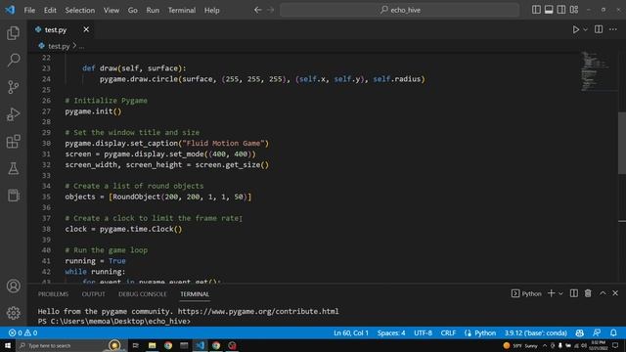The width and height of the screenshot is (626, 352).
Task: Open the editor More Actions ellipsis
Action: pos(613,29)
